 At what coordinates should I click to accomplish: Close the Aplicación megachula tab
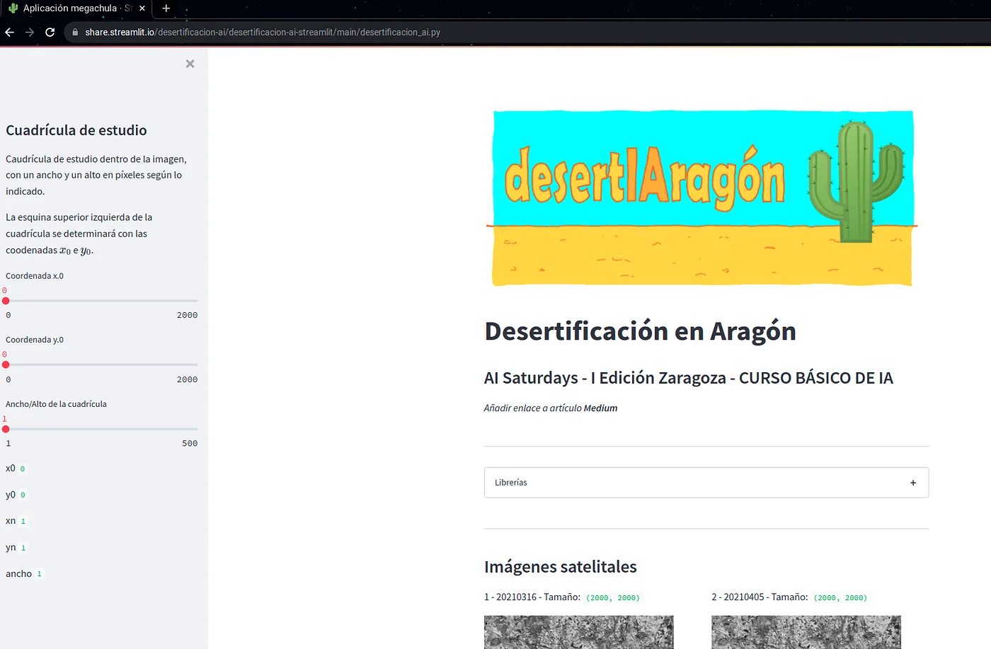pyautogui.click(x=142, y=8)
